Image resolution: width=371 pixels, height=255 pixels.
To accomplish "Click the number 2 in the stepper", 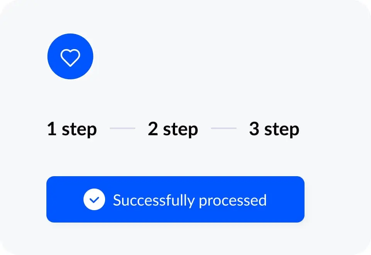I will coord(153,129).
